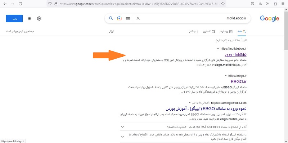
Task: Open the on-screen keyboard icon
Action: pos(128,18)
